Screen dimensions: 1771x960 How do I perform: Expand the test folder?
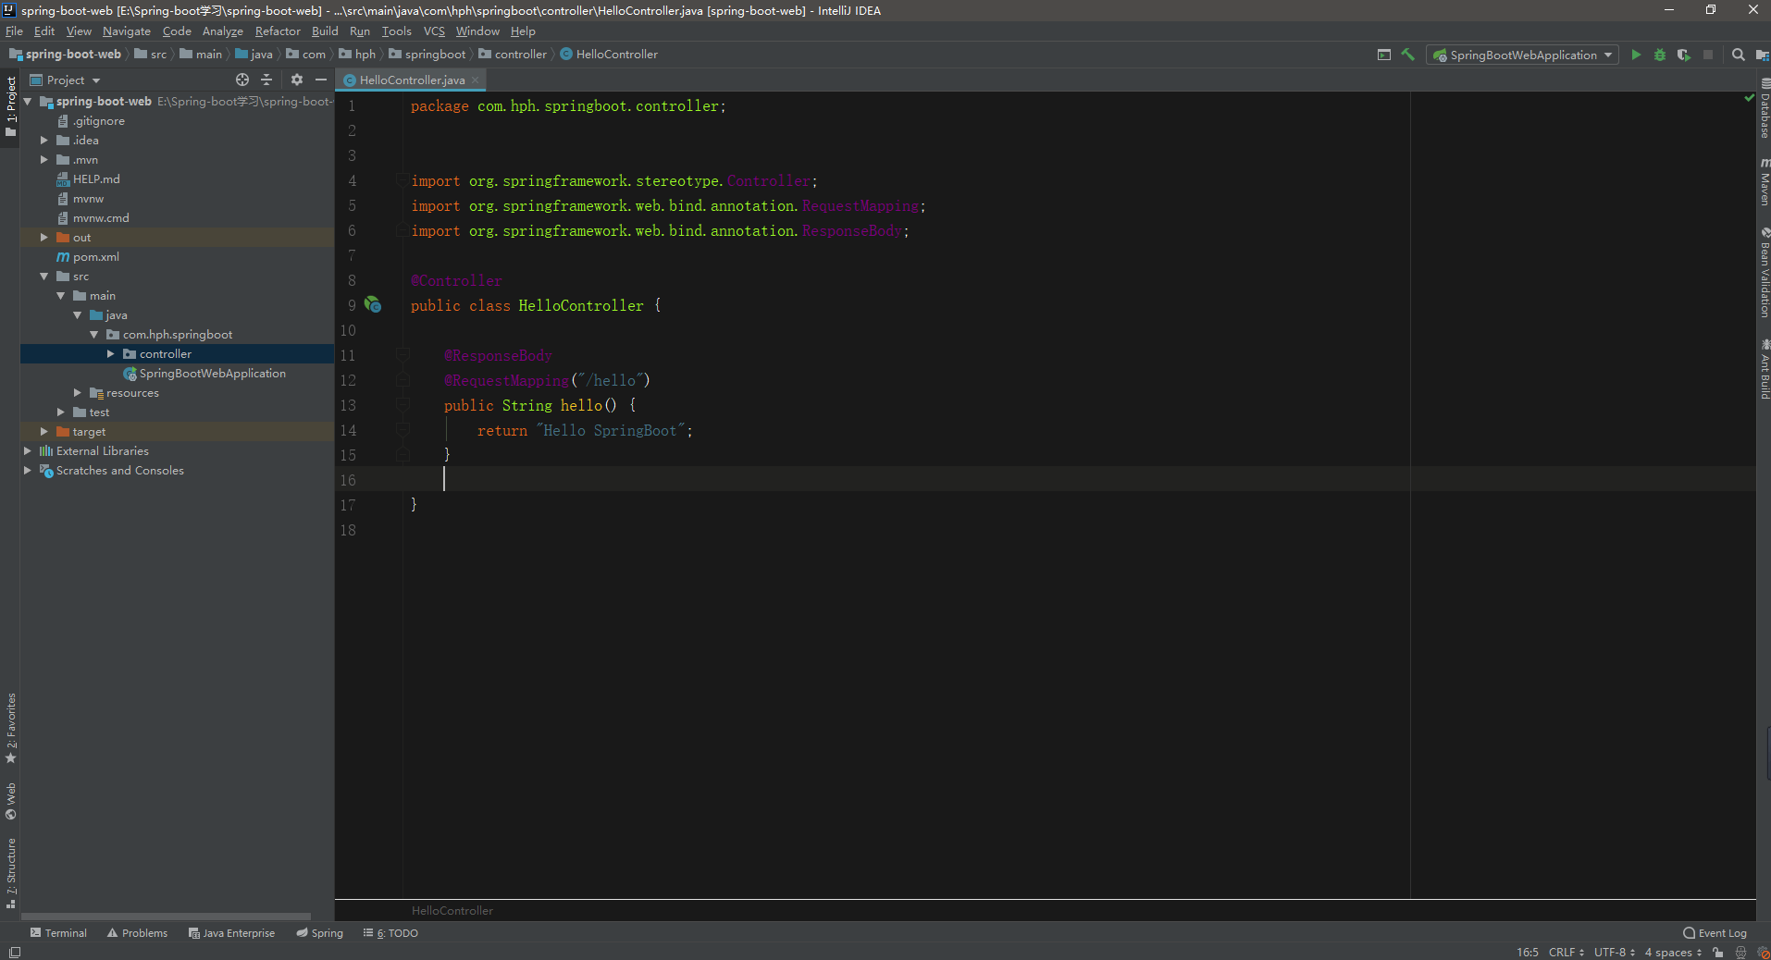[x=61, y=412]
